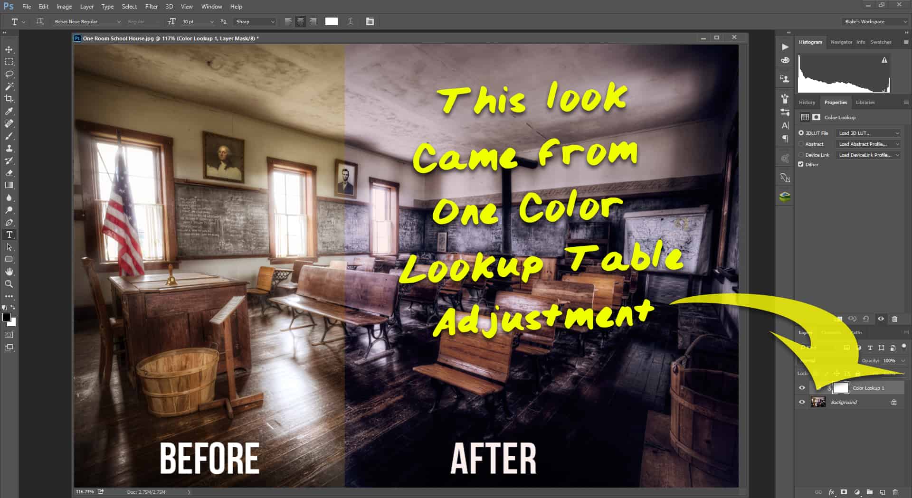Open the font family dropdown
This screenshot has width=912, height=498.
(88, 21)
